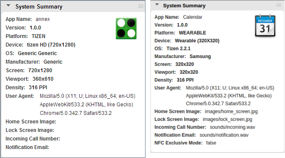Select OS value 'Tizen 2.2.1'
Screen dimensions: 285x158
point(178,49)
